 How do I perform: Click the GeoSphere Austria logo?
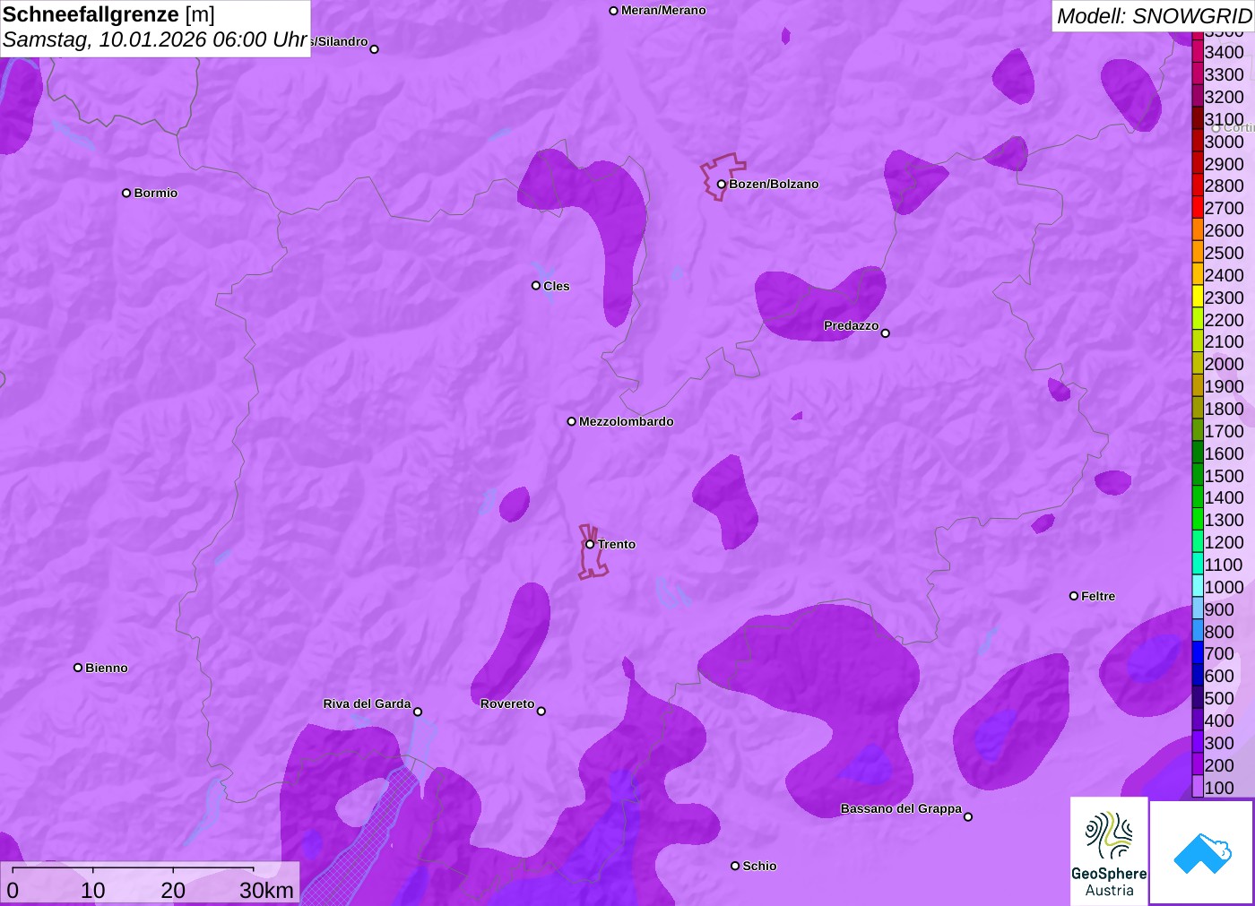coord(1109,850)
